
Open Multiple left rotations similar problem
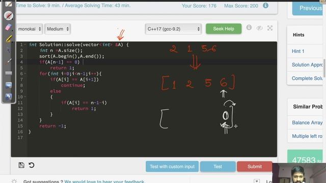[x=307, y=136]
